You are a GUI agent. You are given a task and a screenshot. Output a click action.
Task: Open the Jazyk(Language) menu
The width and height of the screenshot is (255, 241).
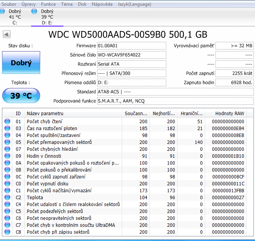[134, 4]
